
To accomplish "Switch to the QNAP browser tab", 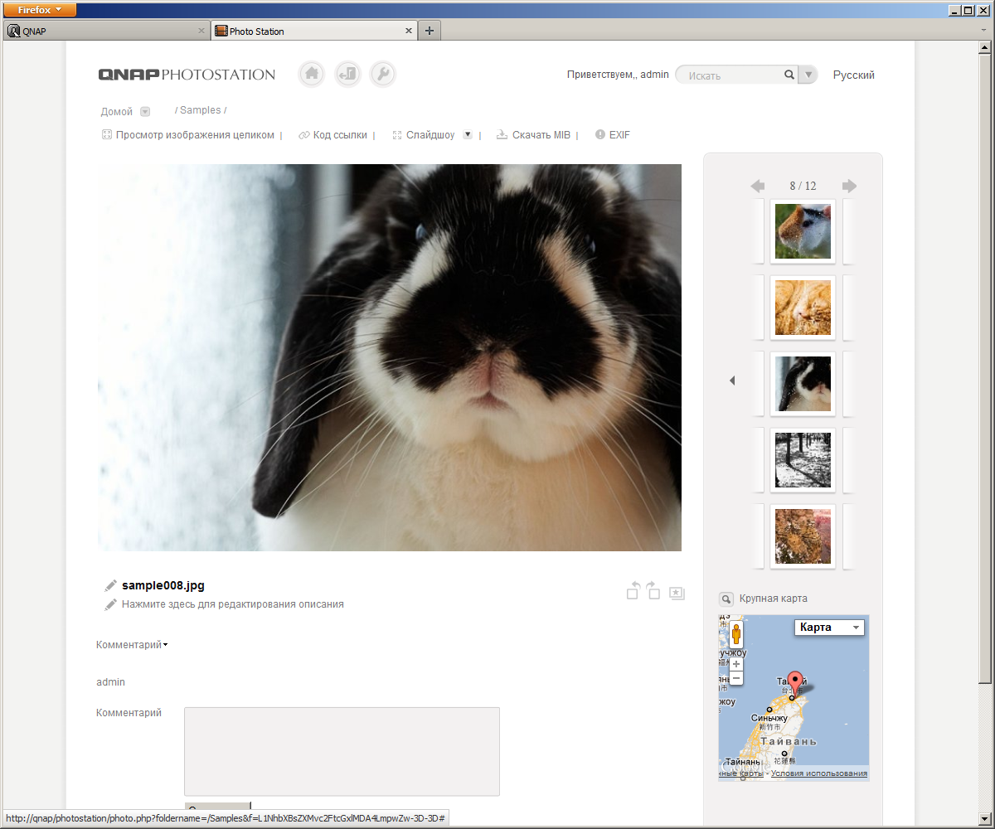I will tap(105, 31).
